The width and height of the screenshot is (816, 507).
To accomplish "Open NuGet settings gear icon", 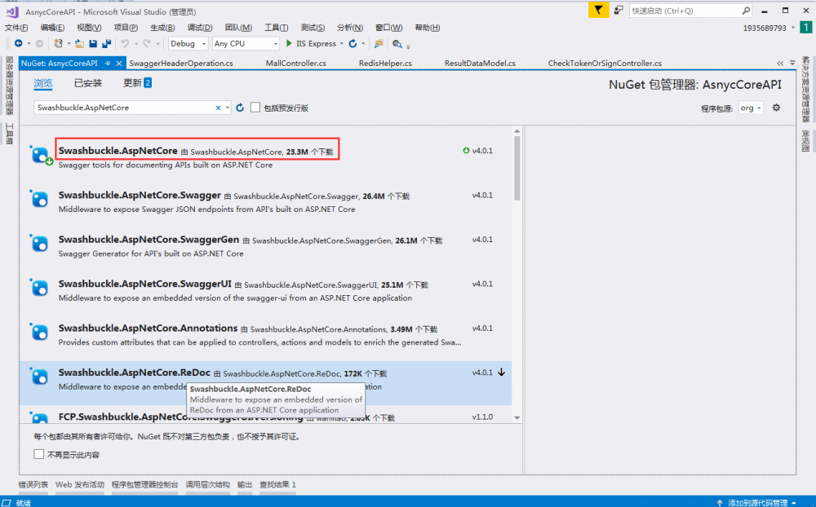I will [x=776, y=108].
